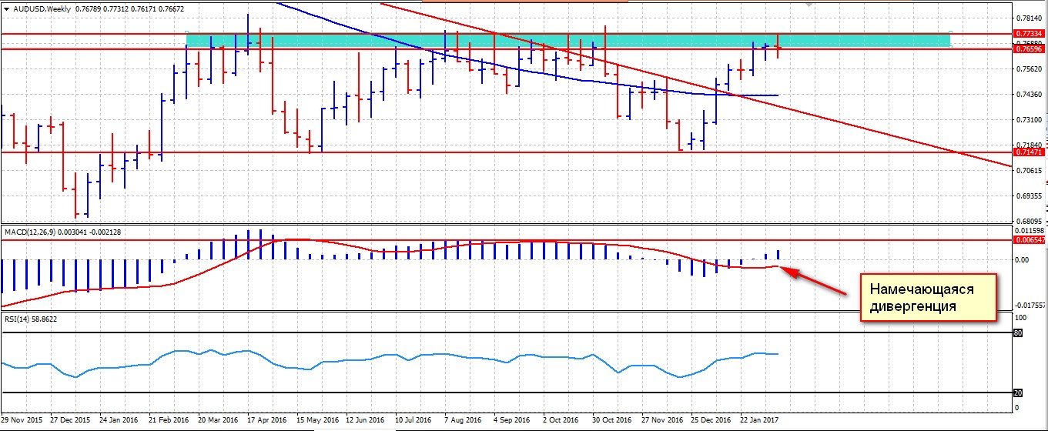
Task: Click the red 0.006547 MACD level label
Action: click(1029, 240)
